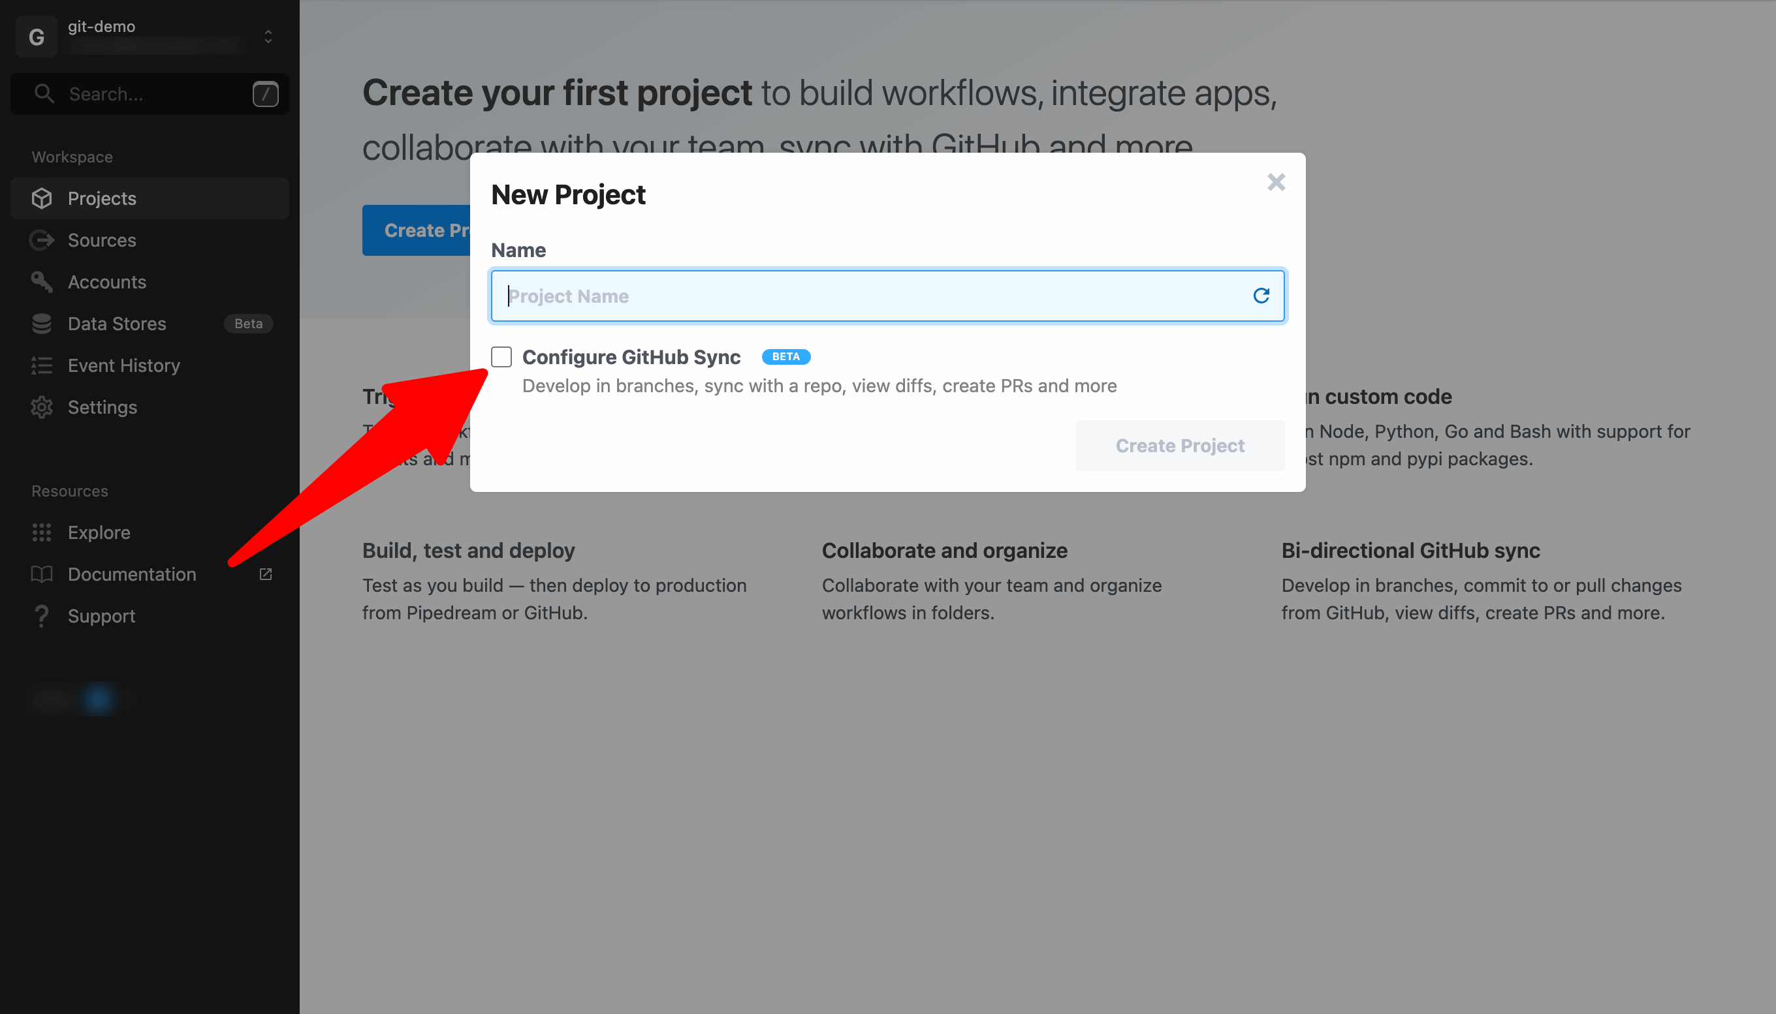Click the magnifier icon in search bar
The image size is (1776, 1014).
pyautogui.click(x=44, y=94)
